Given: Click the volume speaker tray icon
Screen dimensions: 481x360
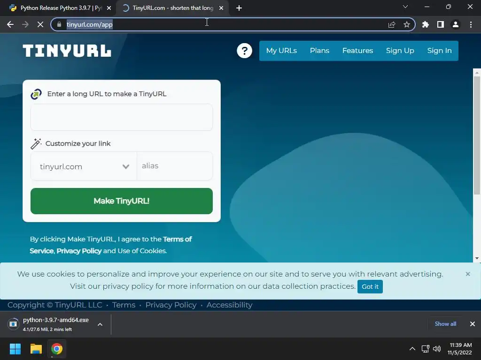Looking at the screenshot, I should [x=437, y=349].
